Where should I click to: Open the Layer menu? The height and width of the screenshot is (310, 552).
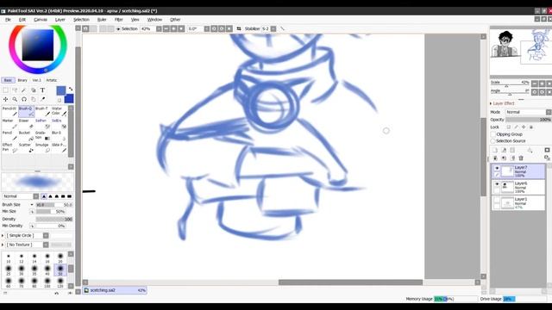pos(60,20)
